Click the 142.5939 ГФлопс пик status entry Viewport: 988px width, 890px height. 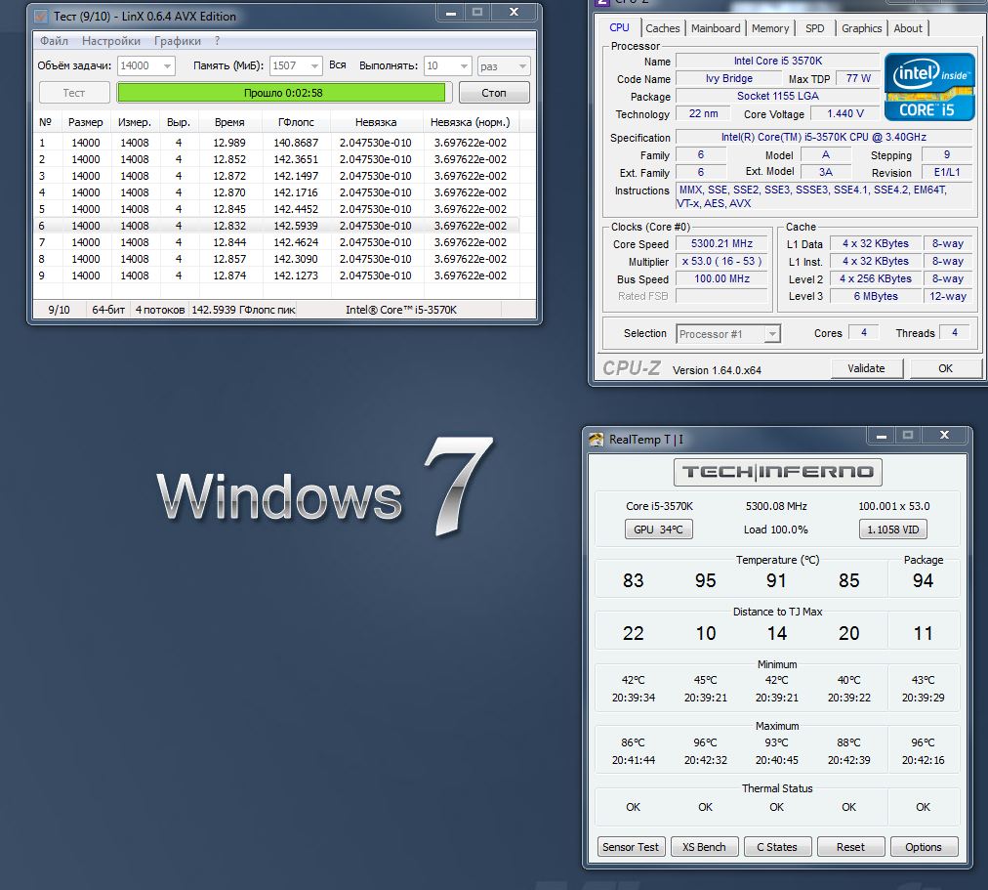(243, 310)
